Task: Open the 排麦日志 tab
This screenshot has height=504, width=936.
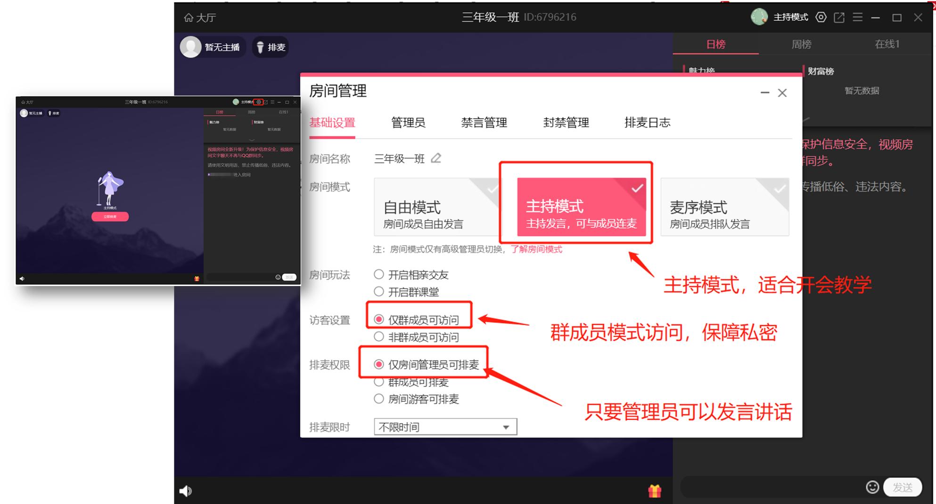Action: click(x=646, y=123)
